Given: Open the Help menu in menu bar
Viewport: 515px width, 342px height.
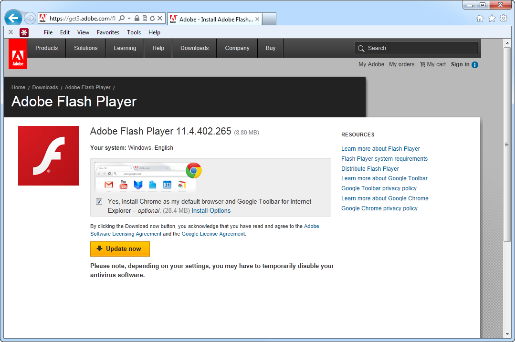Looking at the screenshot, I should tap(154, 32).
